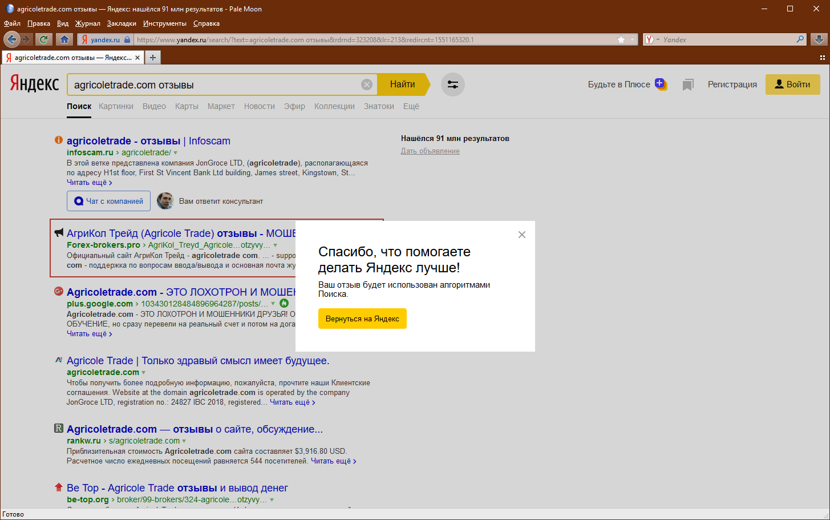Switch to the Карты search tab
This screenshot has height=520, width=830.
tap(187, 106)
